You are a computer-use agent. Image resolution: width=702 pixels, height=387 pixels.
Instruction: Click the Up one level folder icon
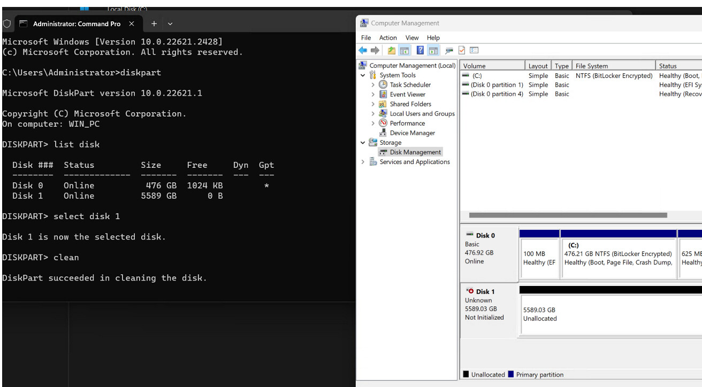[392, 50]
